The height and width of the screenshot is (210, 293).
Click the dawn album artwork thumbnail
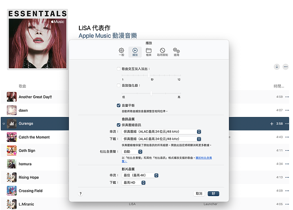pyautogui.click(x=11, y=110)
